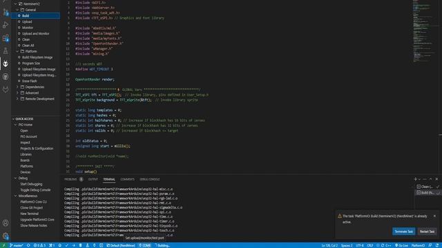Click master branch indicator in status bar
The image size is (442, 248).
(x=16, y=245)
